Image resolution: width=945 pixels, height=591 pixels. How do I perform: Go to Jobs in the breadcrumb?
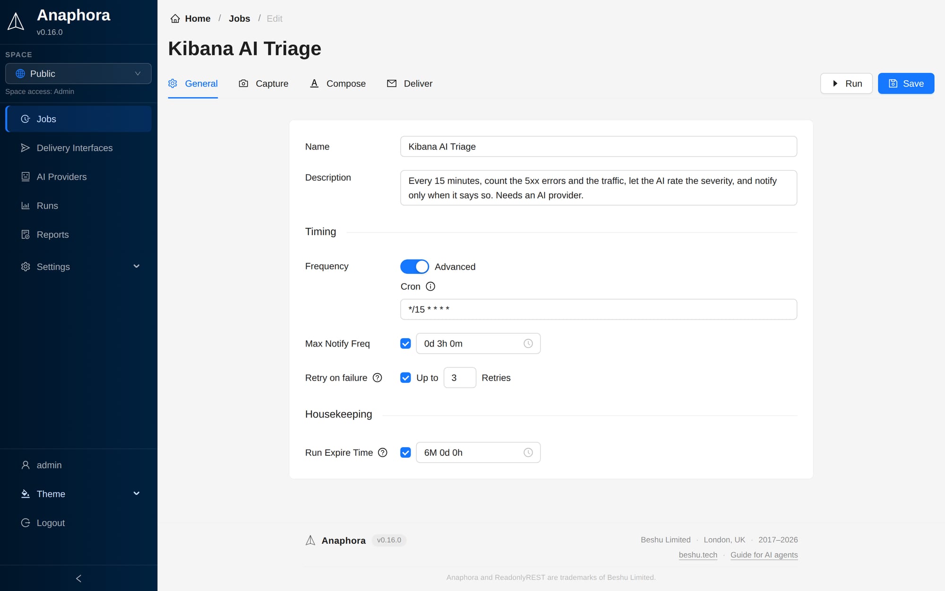click(x=240, y=18)
